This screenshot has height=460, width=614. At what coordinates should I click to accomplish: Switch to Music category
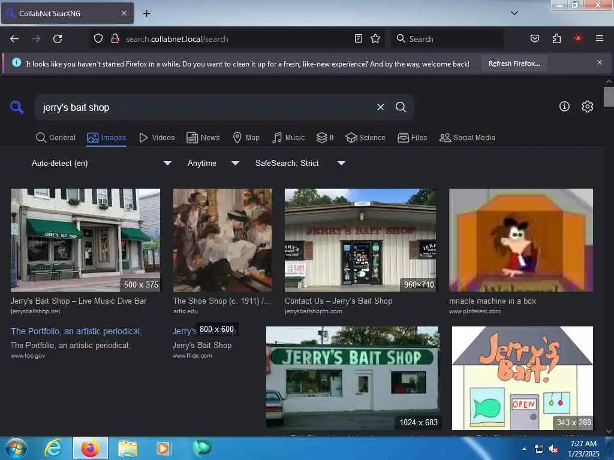288,138
